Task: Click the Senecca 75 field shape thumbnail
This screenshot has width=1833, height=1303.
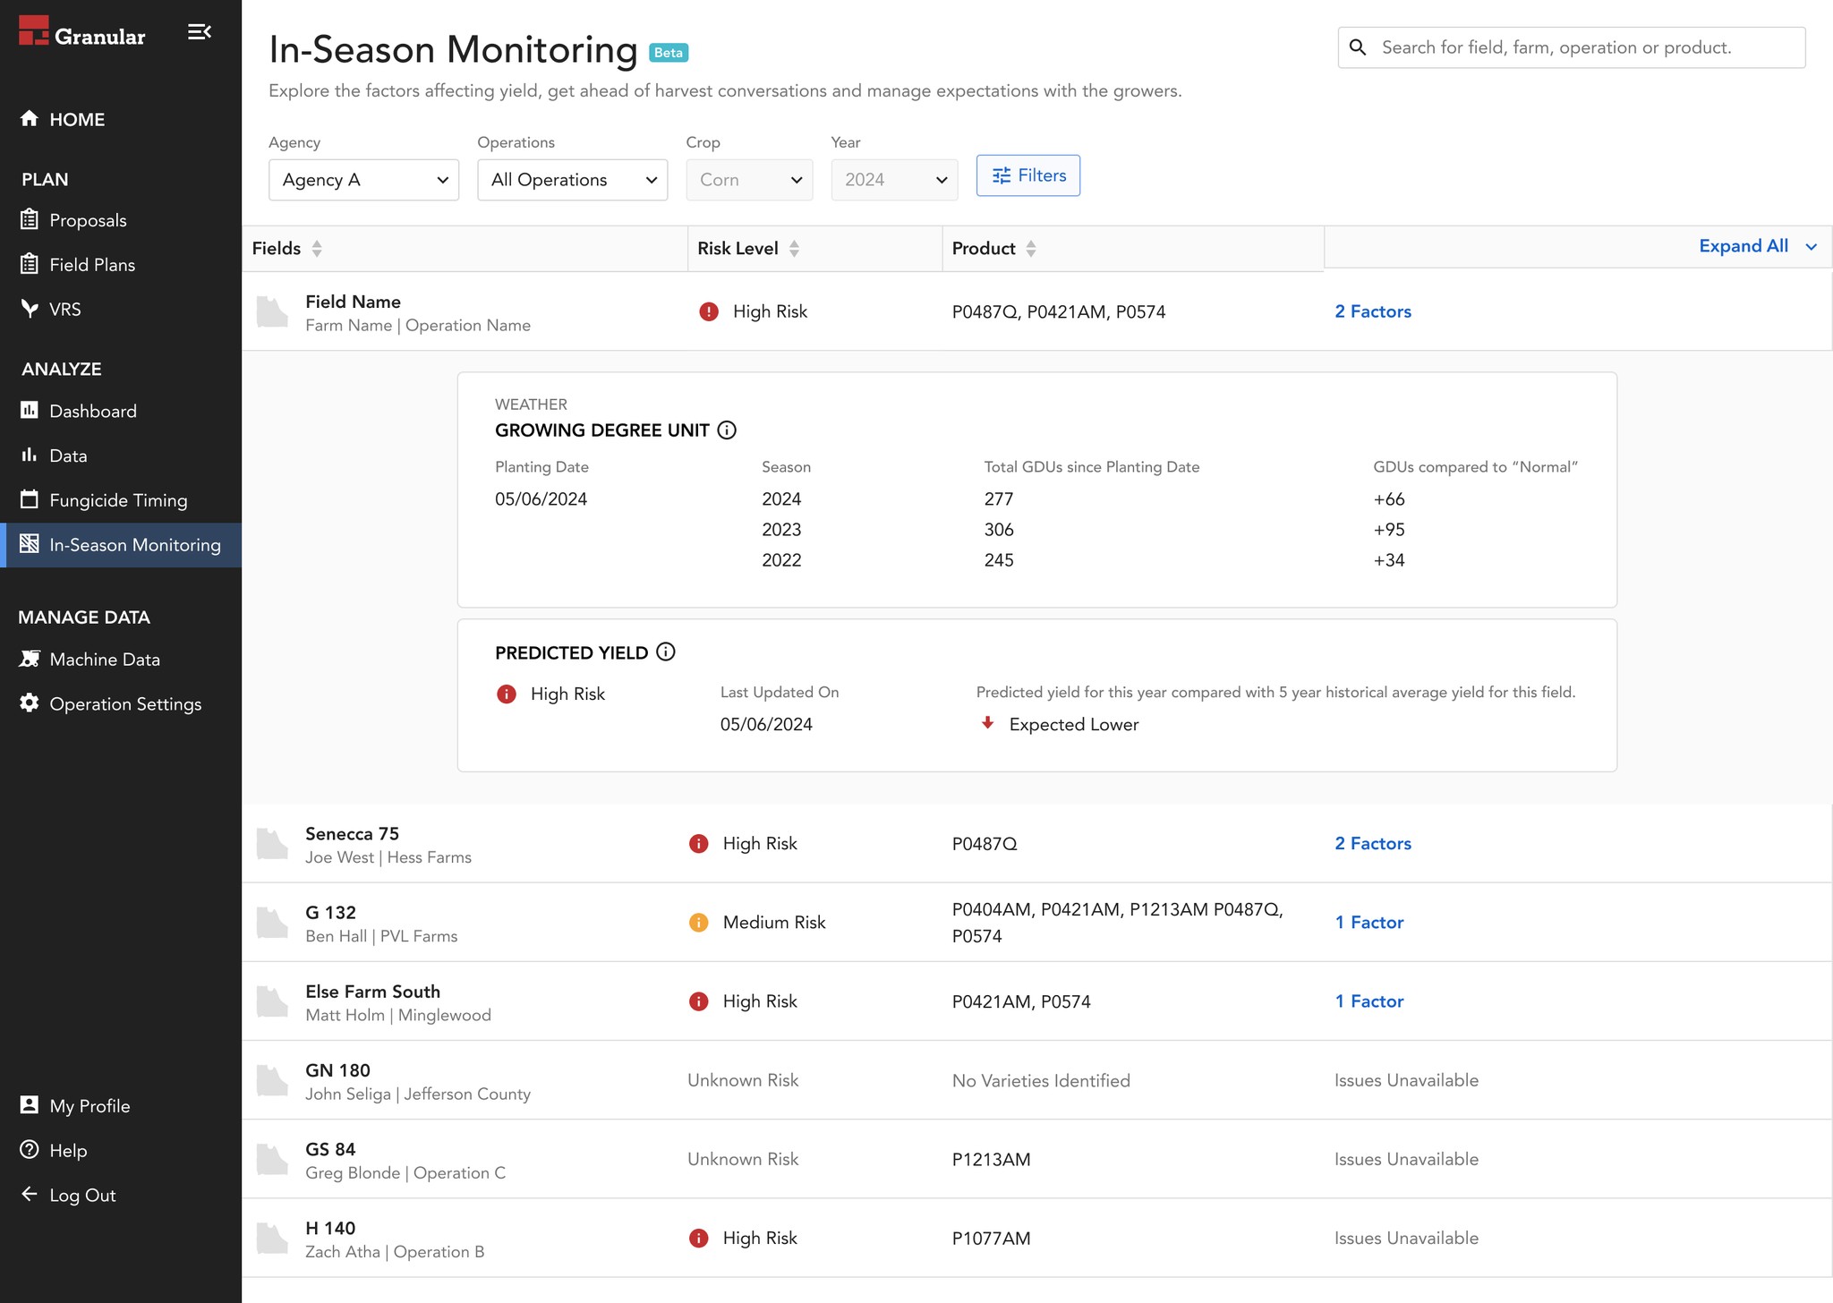Action: (x=272, y=844)
